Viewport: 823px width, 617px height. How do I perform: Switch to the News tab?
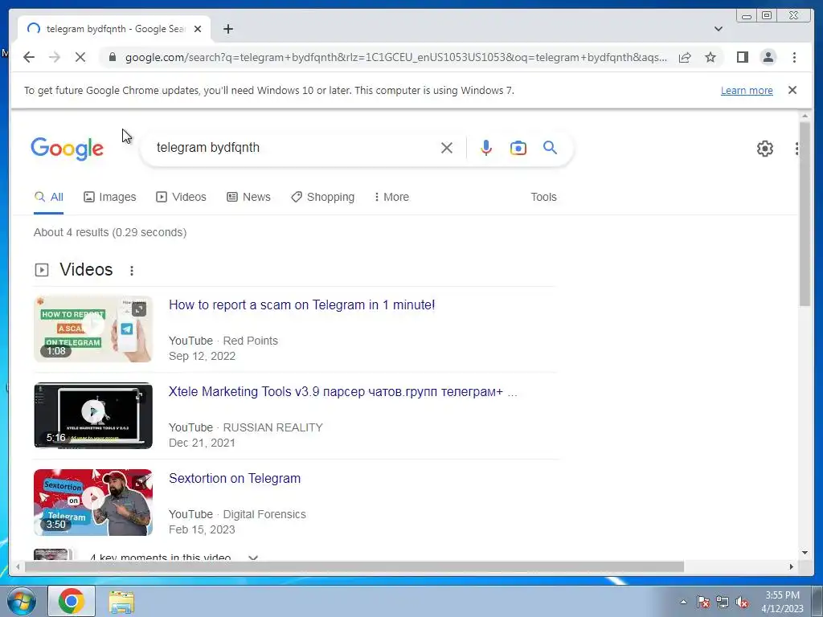(x=249, y=198)
